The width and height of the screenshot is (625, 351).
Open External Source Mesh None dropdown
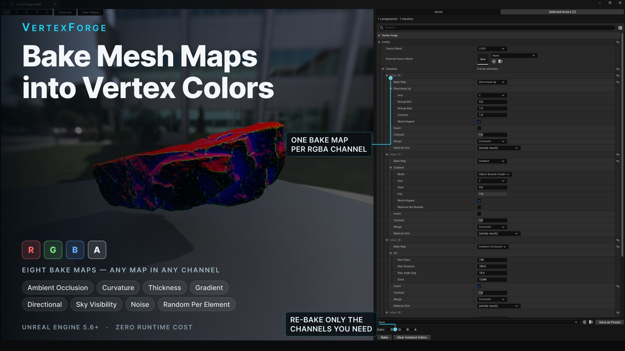(515, 56)
